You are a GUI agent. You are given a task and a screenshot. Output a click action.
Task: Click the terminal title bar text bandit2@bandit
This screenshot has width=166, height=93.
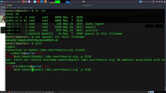(88, 5)
